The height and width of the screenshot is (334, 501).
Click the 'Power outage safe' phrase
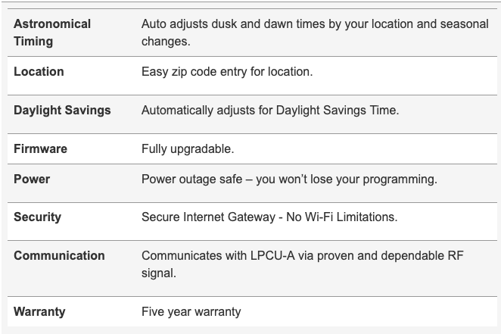click(189, 179)
